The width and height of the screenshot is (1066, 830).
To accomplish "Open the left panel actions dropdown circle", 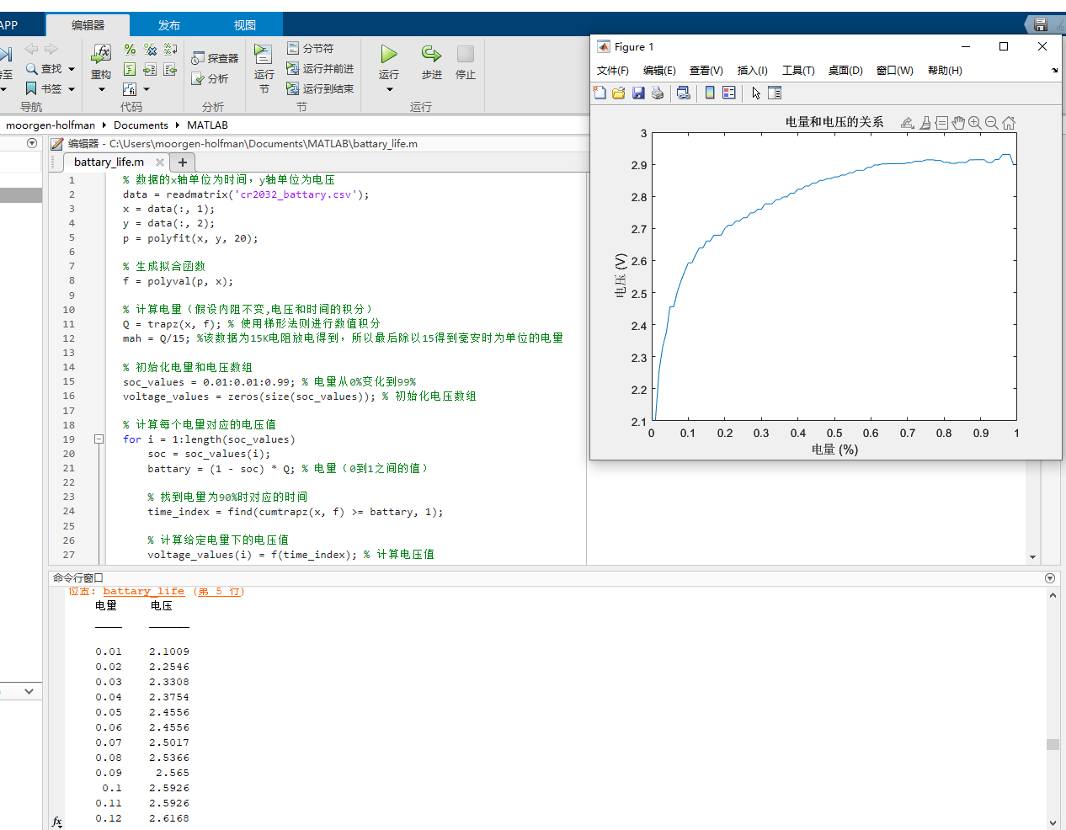I will [32, 143].
